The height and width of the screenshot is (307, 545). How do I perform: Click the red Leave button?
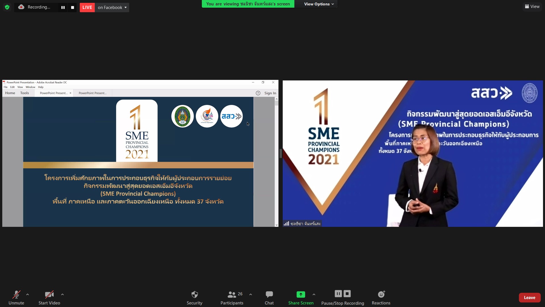[529, 297]
